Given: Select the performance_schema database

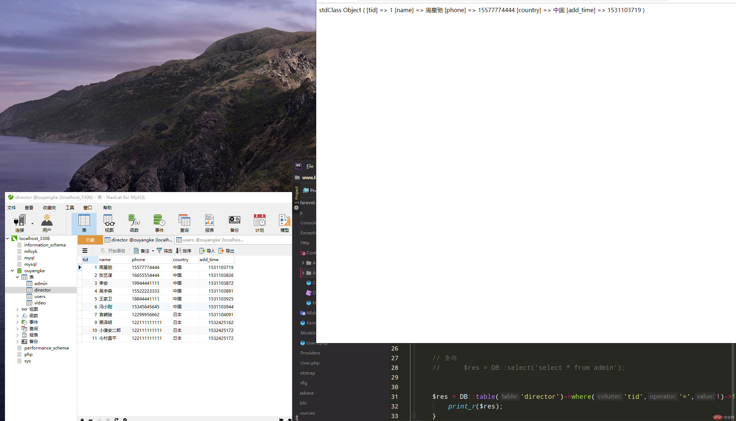Looking at the screenshot, I should 46,348.
